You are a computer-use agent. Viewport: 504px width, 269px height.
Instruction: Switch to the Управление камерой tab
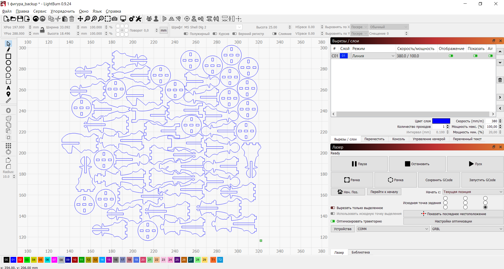pyautogui.click(x=429, y=139)
